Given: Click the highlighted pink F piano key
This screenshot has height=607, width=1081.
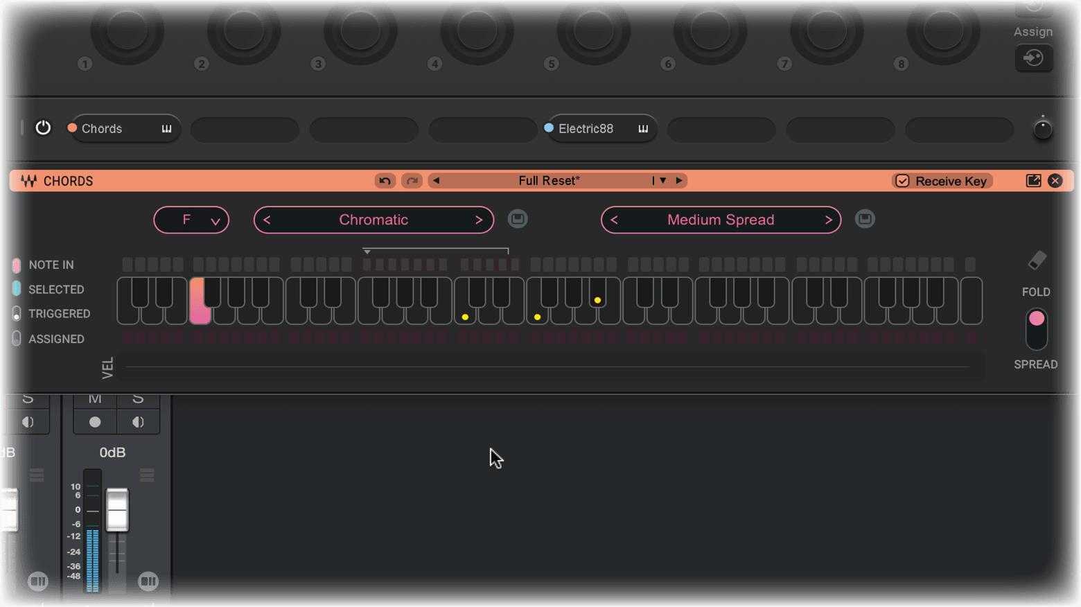Looking at the screenshot, I should (x=199, y=312).
